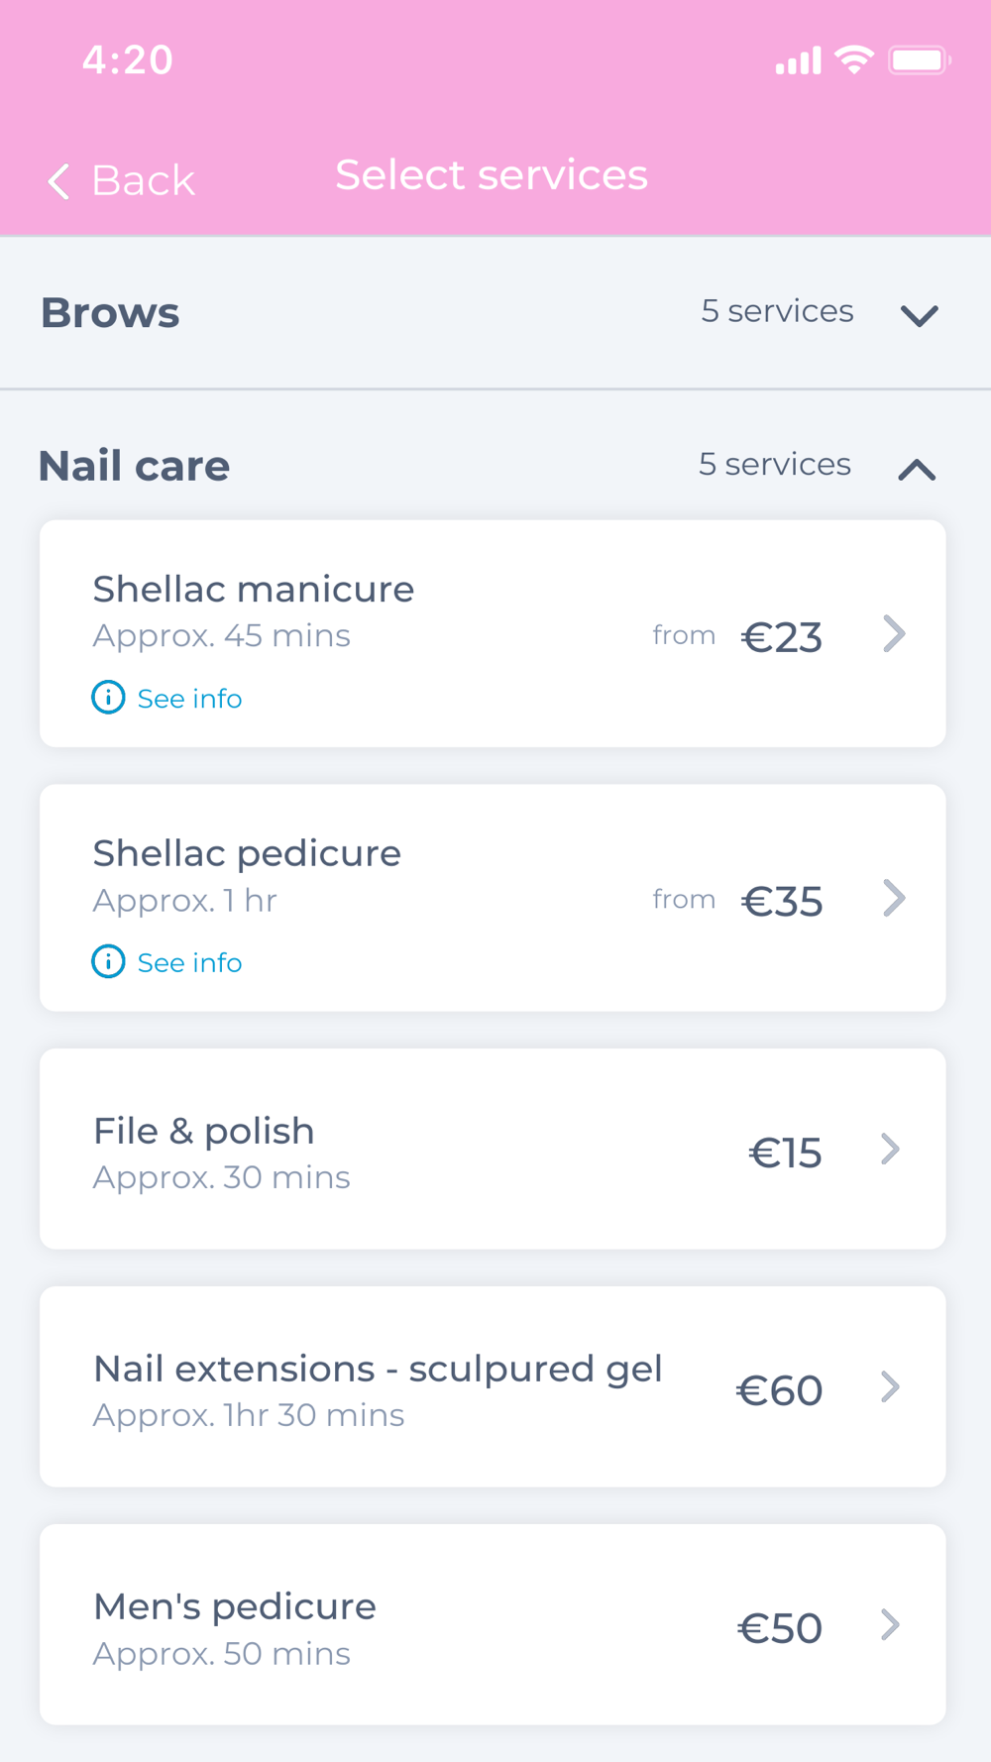Tap the chevron arrow on Shellac pedicure

(x=894, y=899)
